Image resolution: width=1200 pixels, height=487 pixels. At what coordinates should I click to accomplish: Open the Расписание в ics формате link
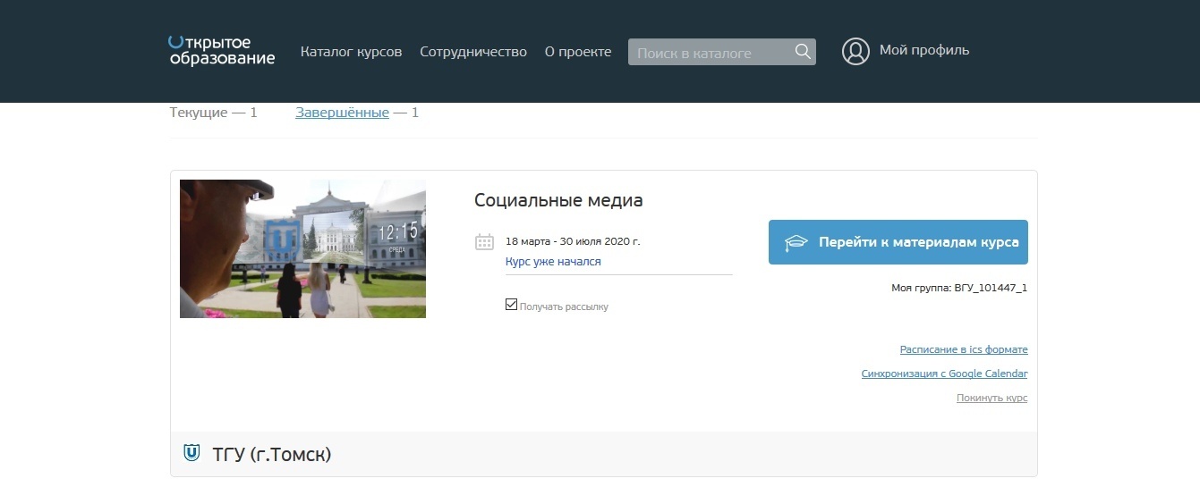tap(963, 349)
